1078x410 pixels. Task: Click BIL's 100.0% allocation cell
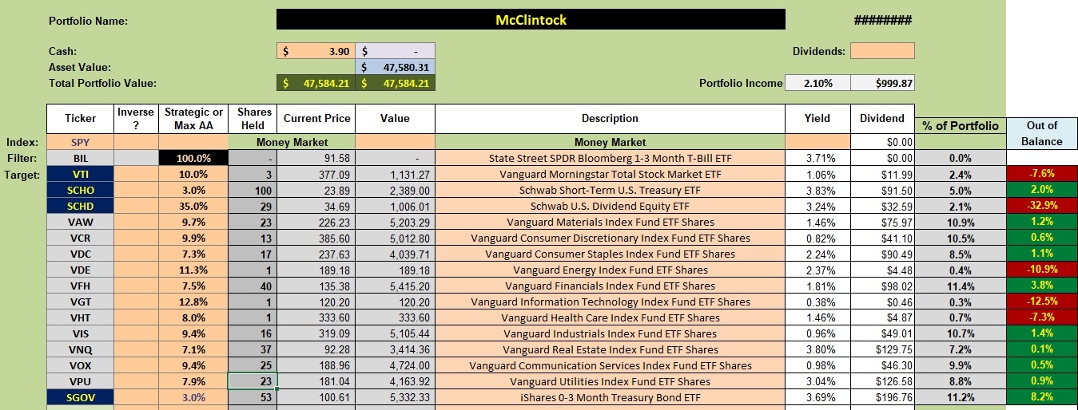tap(193, 158)
